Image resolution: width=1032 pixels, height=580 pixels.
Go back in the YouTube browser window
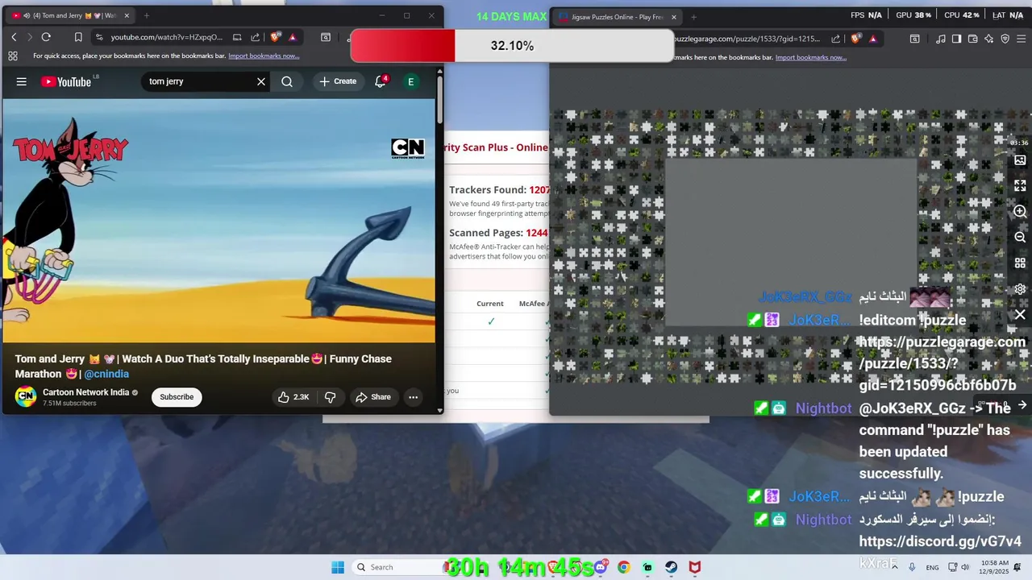pyautogui.click(x=14, y=37)
